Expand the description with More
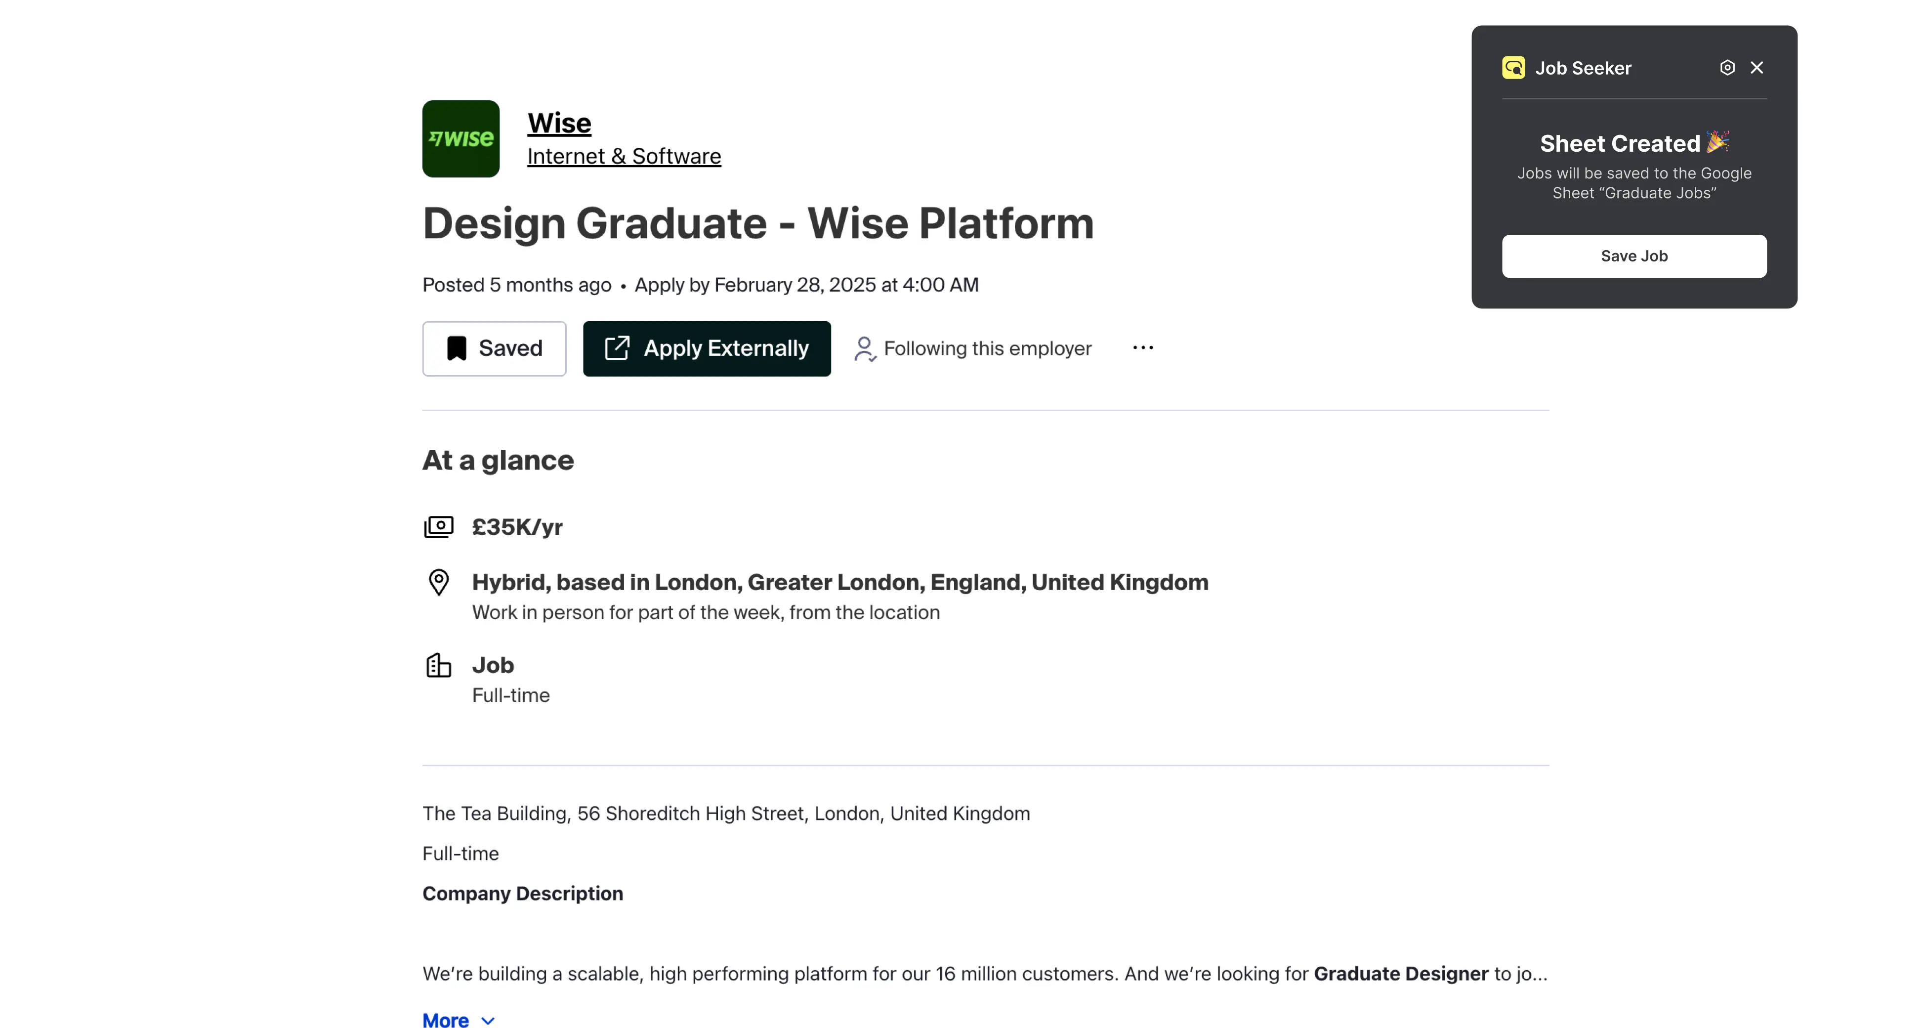The height and width of the screenshot is (1028, 1925). (x=458, y=1021)
